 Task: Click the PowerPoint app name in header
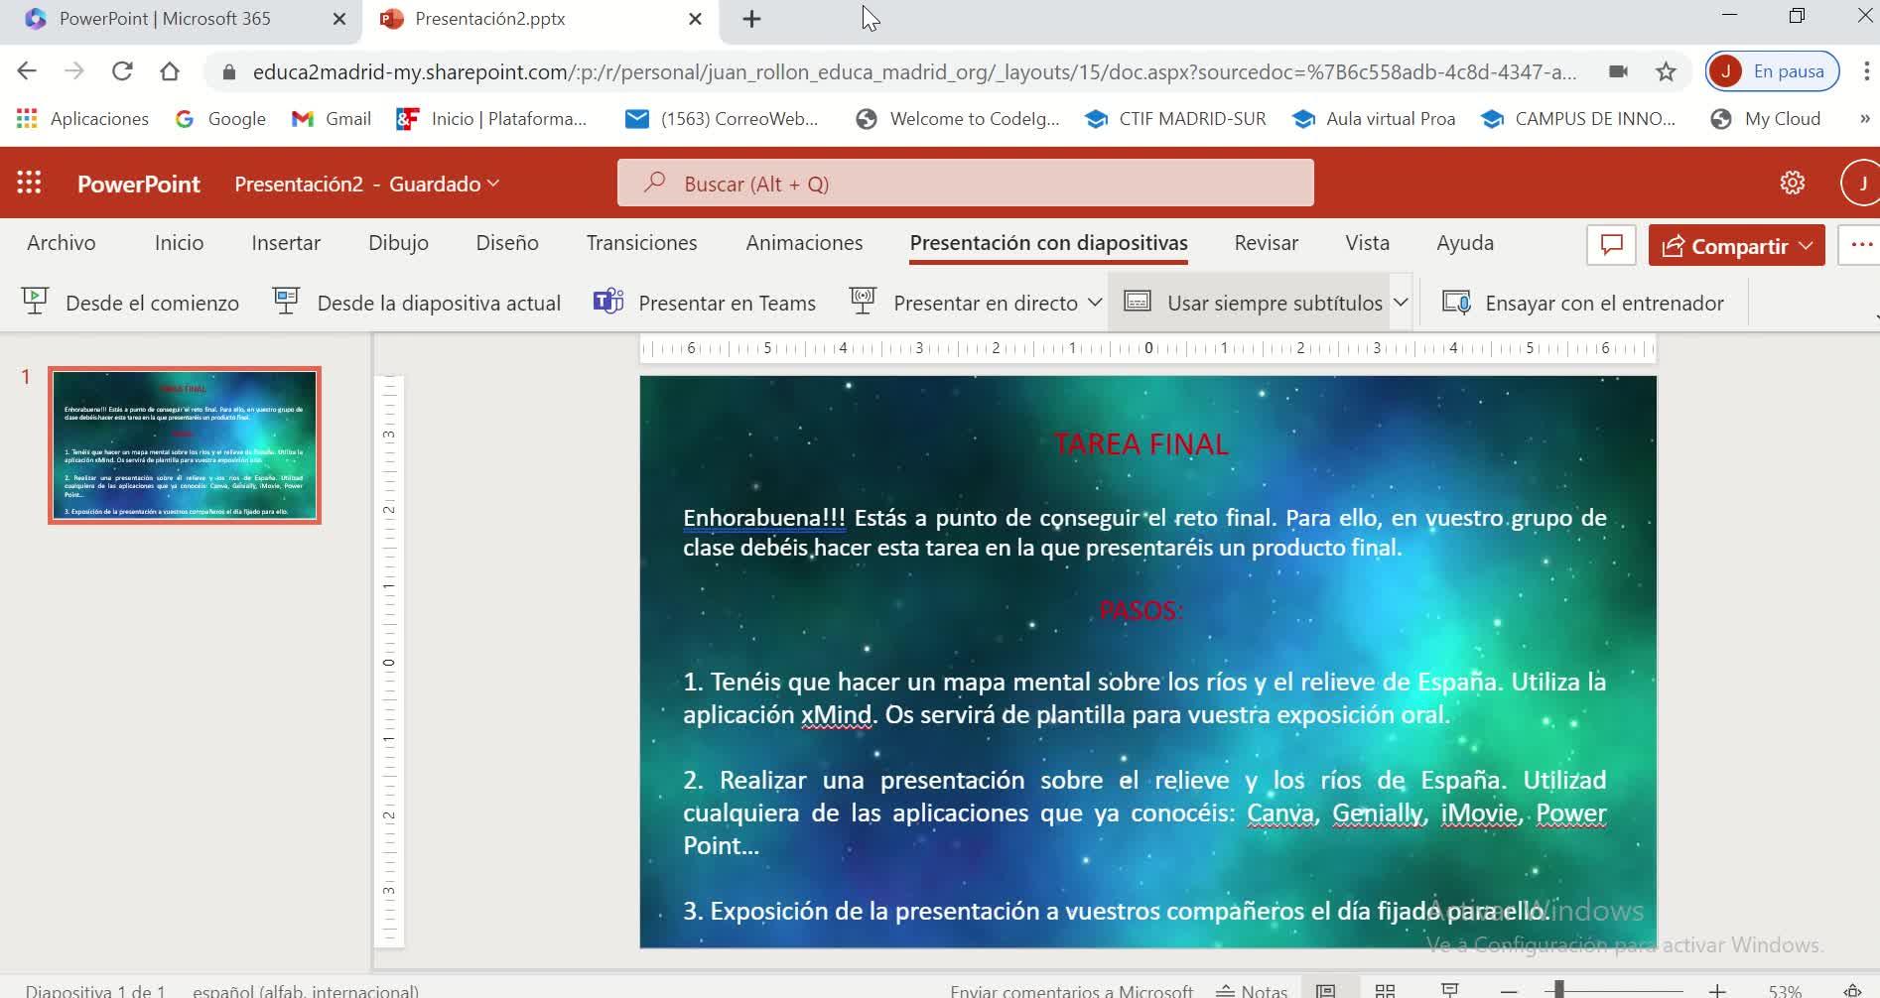point(138,184)
